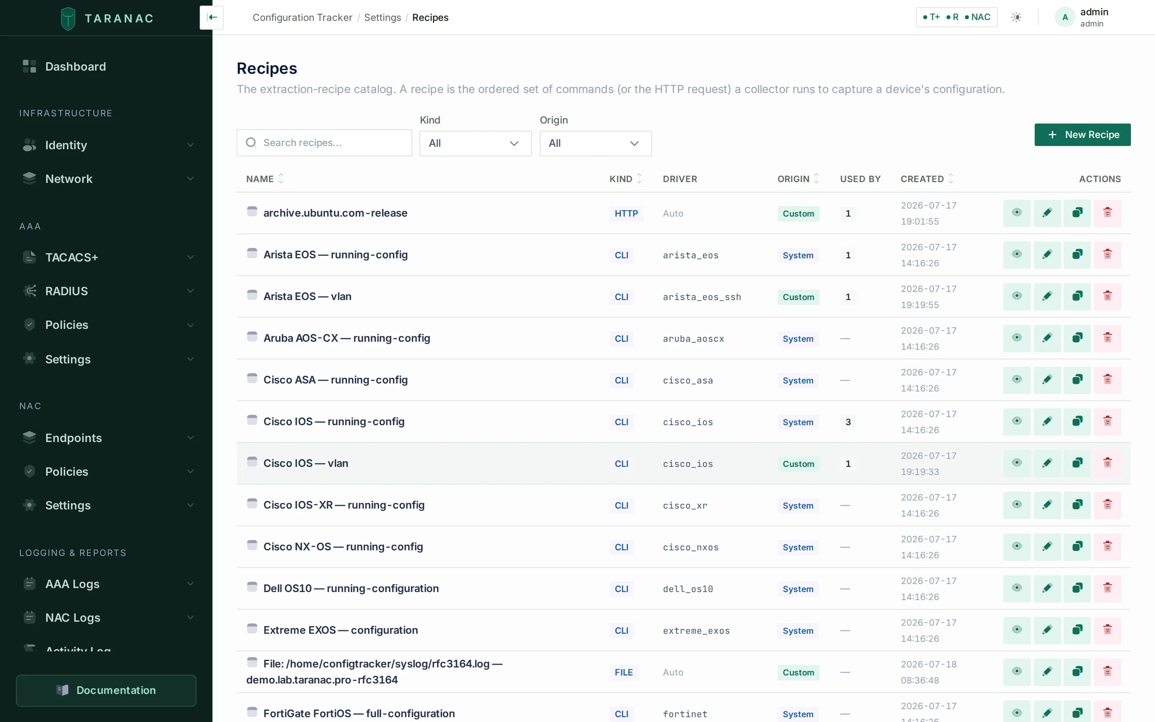Delete the Dell OS10 recipe
This screenshot has height=722, width=1155.
point(1107,588)
